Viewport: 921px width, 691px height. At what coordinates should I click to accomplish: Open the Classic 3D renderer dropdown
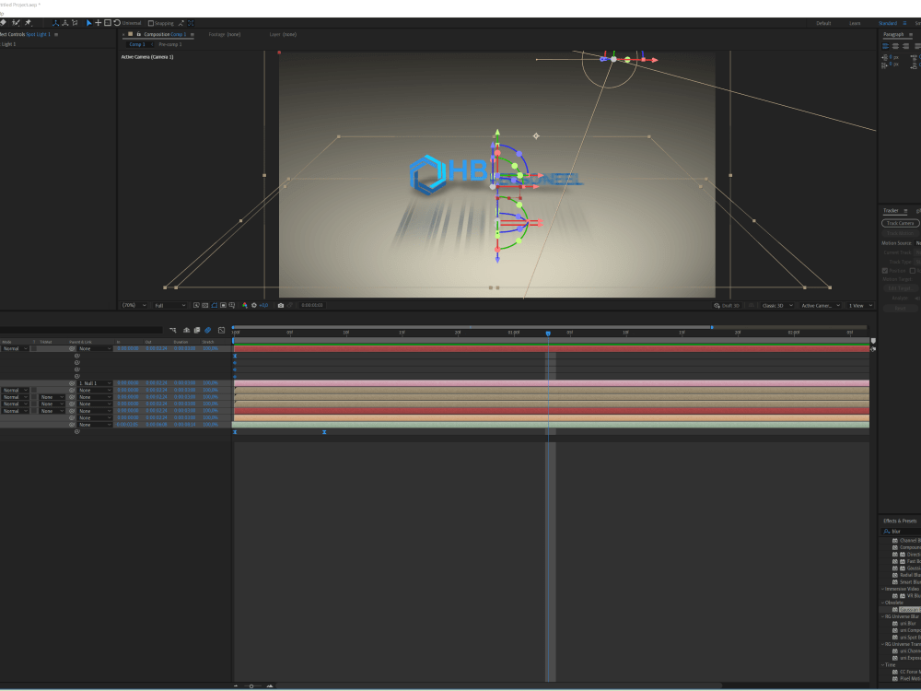pos(777,306)
